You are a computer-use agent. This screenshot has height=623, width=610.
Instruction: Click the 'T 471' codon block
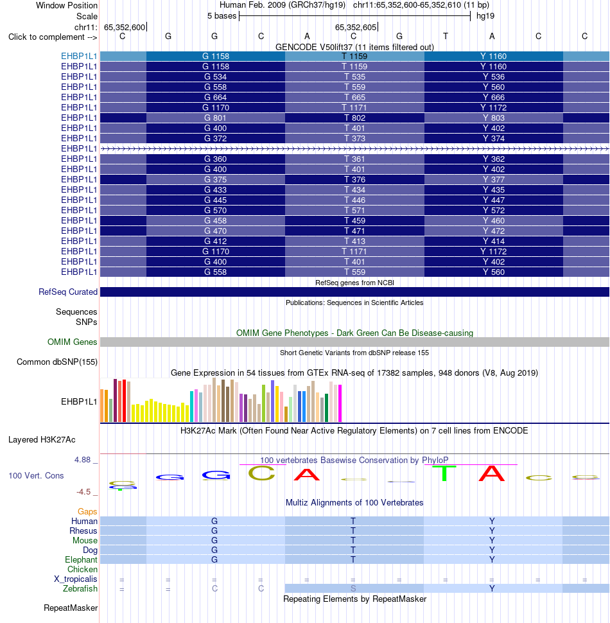pyautogui.click(x=354, y=231)
